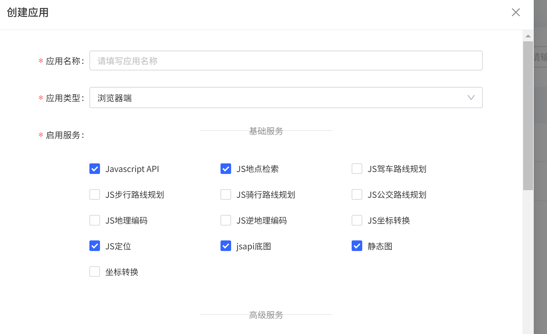
Task: Click the dropdown chevron arrow icon
Action: [x=471, y=98]
